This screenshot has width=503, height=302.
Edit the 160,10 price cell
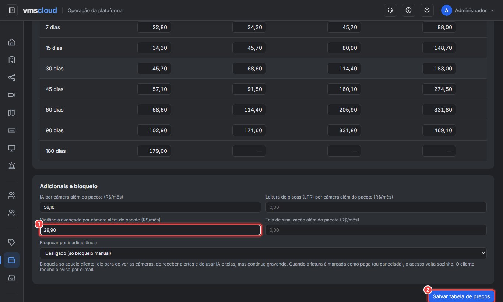click(344, 89)
